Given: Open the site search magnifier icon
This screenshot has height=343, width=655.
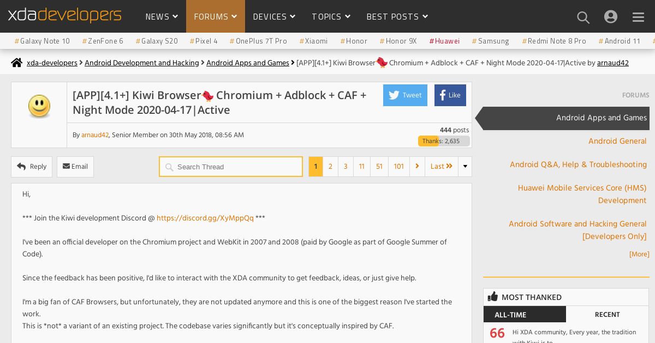Looking at the screenshot, I should (583, 17).
